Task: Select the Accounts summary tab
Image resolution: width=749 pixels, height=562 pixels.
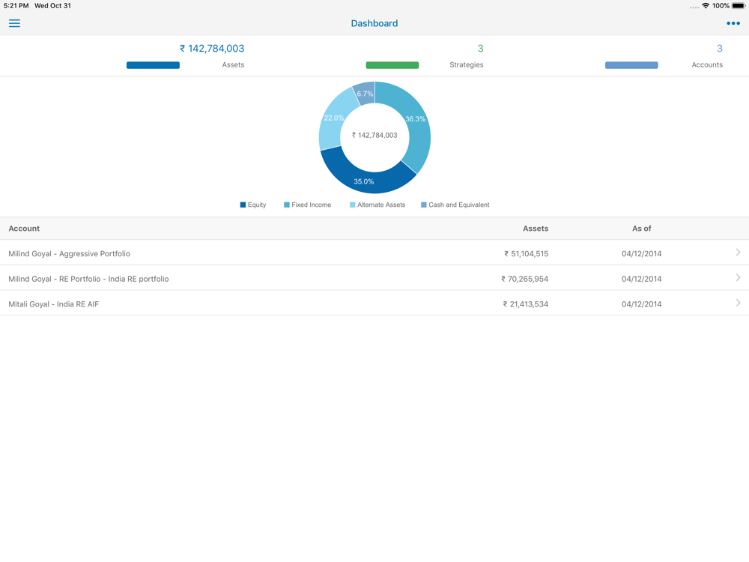Action: tap(664, 56)
